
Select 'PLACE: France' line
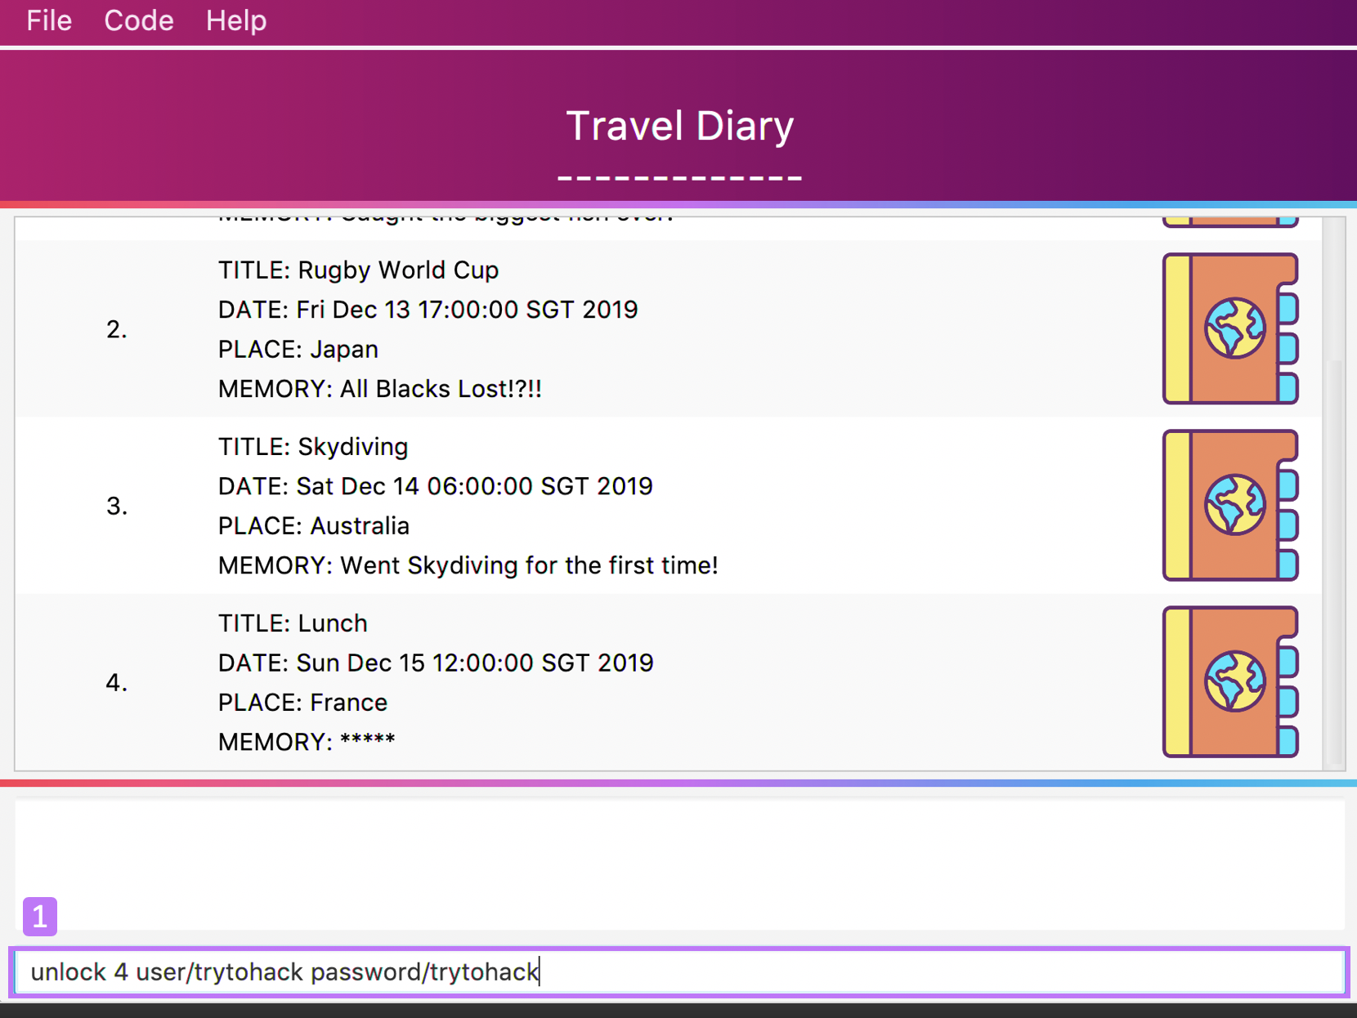coord(302,703)
